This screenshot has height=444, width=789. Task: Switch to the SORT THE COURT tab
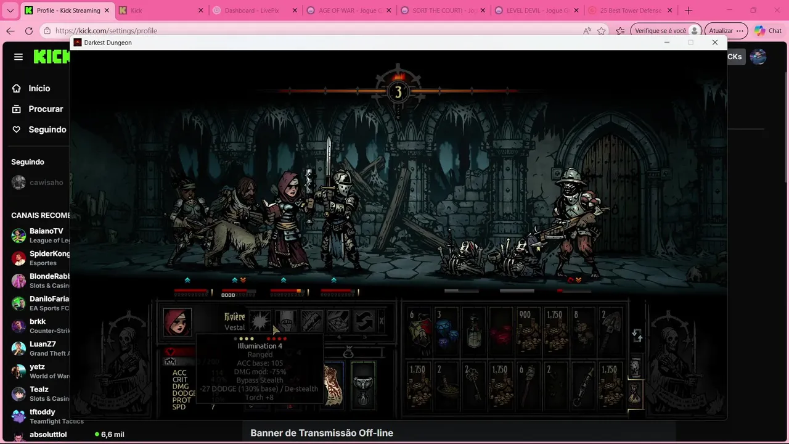pyautogui.click(x=443, y=10)
